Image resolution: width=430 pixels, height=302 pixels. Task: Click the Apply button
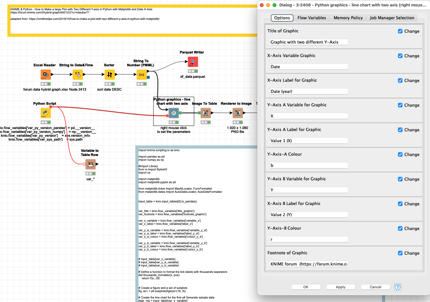pyautogui.click(x=341, y=287)
